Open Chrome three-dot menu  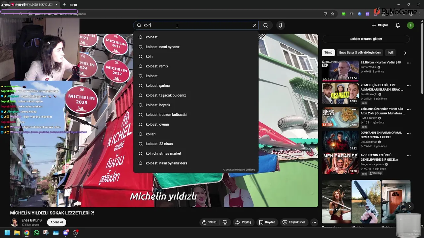tap(419, 14)
